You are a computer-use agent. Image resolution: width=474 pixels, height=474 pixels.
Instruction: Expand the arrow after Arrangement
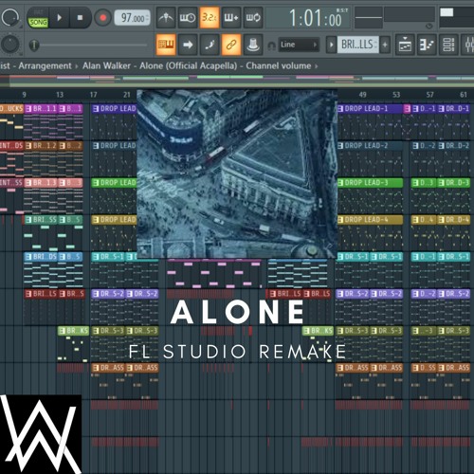tap(77, 66)
